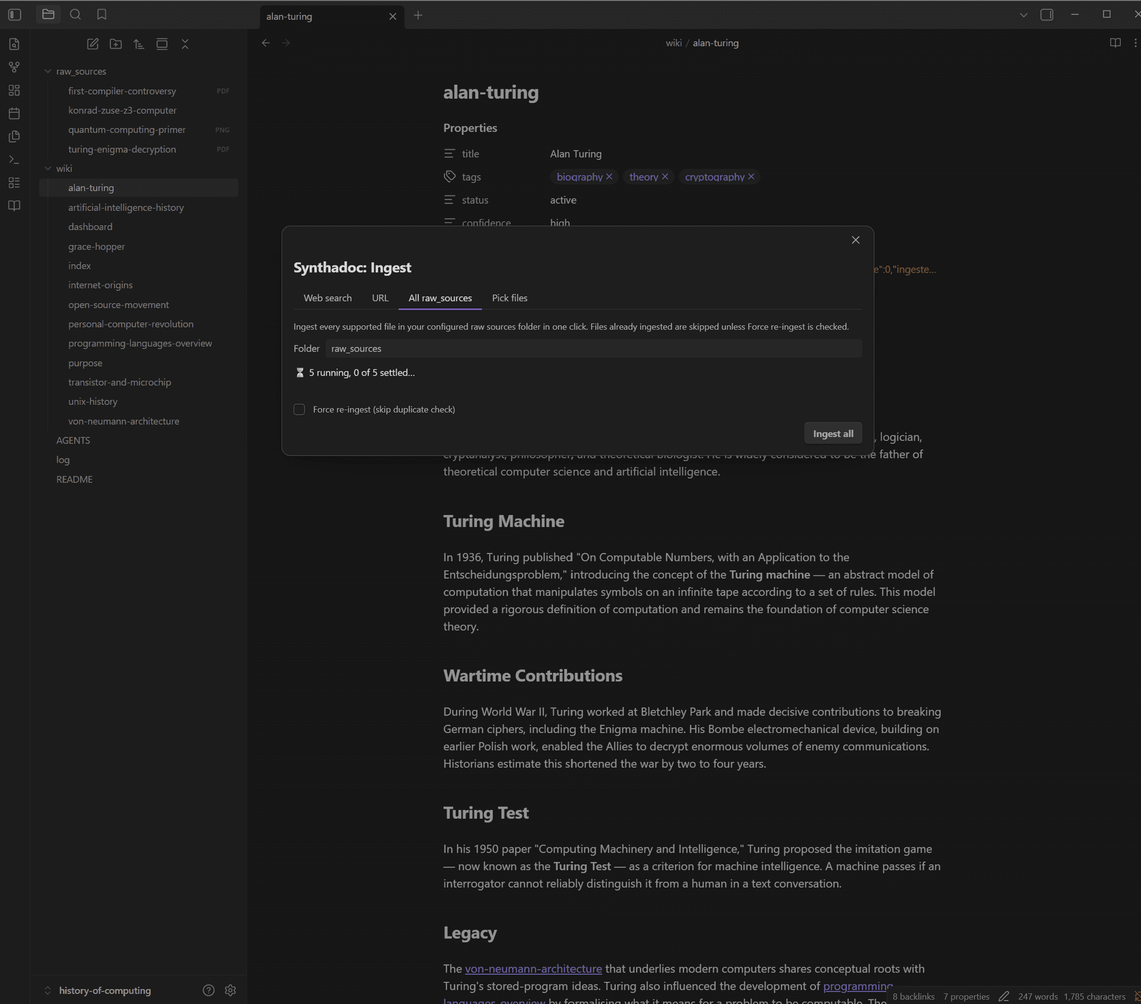
Task: Remove the biography tag
Action: point(609,176)
